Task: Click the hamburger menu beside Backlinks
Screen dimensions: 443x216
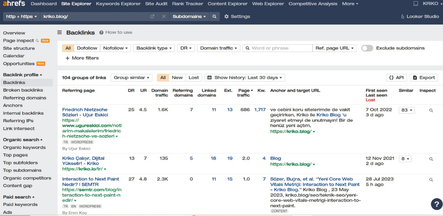Action: point(59,32)
